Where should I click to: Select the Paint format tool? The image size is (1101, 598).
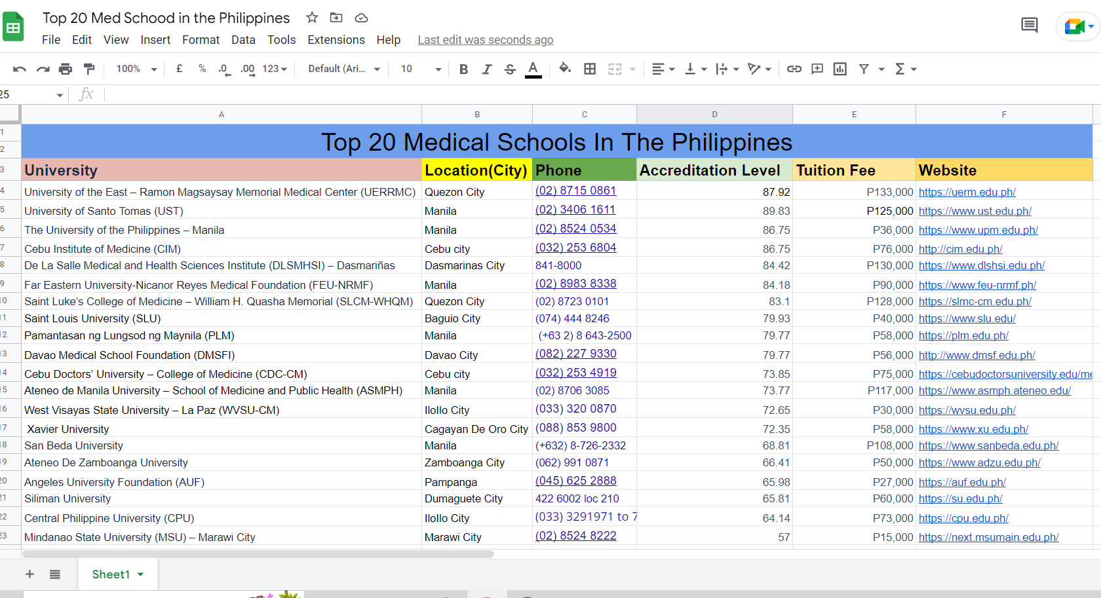pyautogui.click(x=89, y=69)
